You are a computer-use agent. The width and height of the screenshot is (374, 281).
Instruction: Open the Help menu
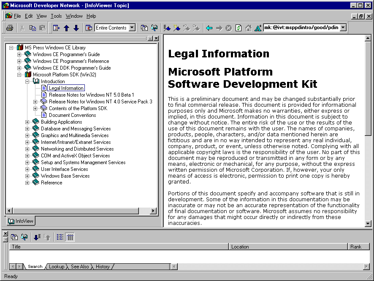(91, 16)
